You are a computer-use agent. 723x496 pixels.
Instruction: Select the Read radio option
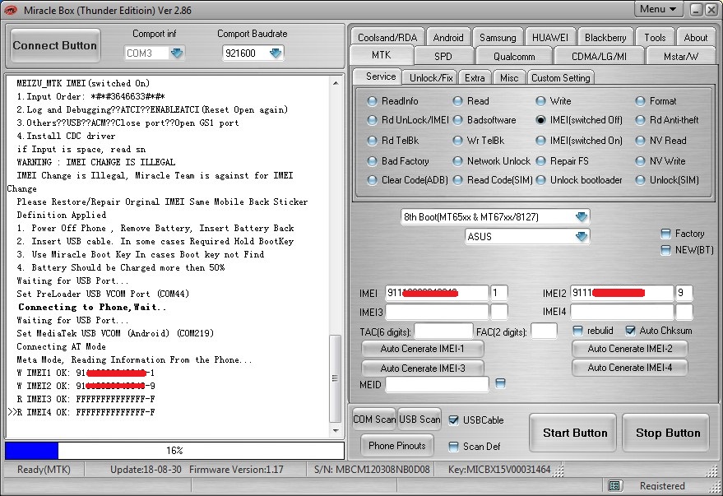457,101
